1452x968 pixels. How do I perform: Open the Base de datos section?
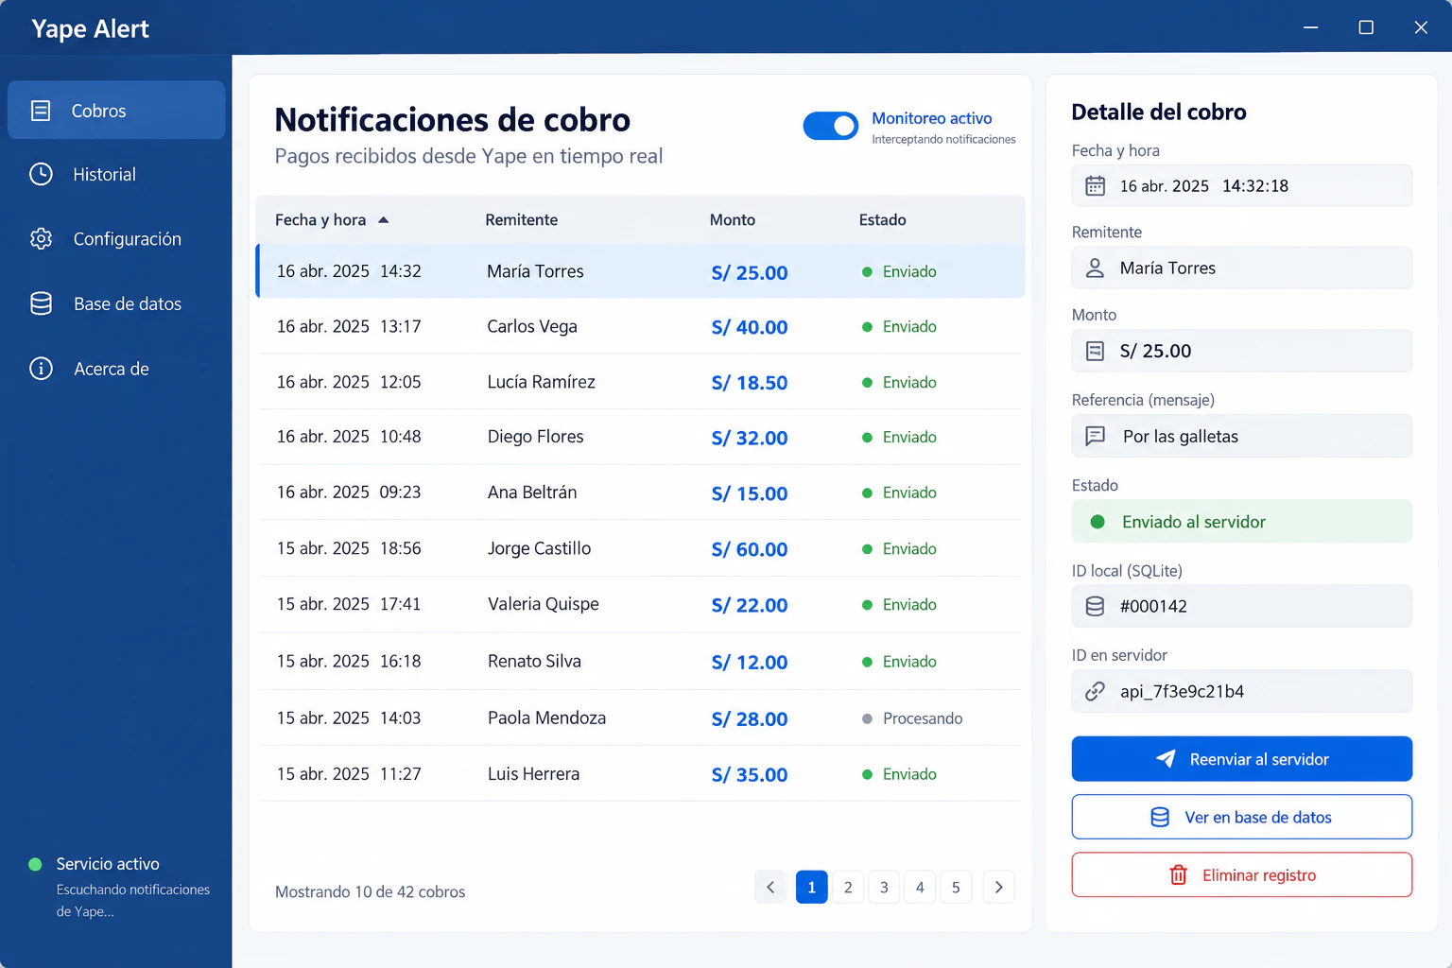click(116, 303)
